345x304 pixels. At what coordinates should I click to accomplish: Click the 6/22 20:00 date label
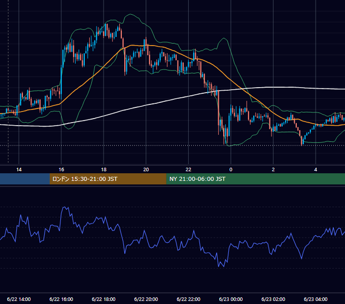[x=146, y=299]
